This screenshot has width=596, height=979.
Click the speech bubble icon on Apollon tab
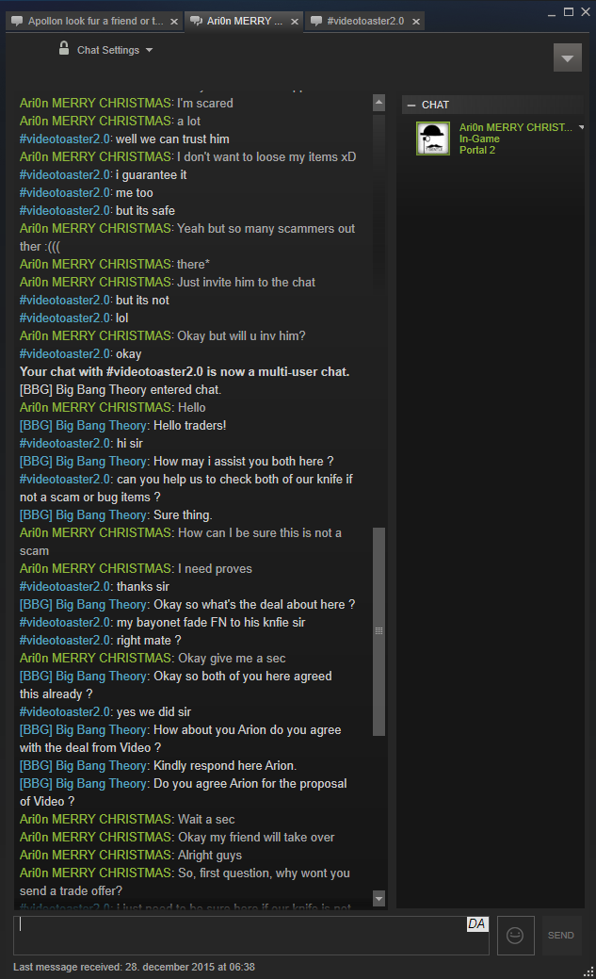point(18,22)
